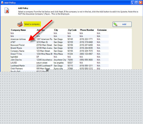Close the Add Policy window
The image size is (143, 124).
point(141,3)
